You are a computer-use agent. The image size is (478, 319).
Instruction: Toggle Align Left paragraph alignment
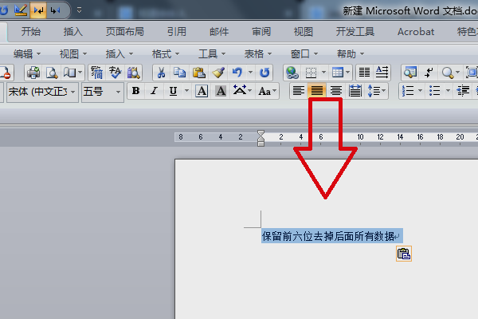tap(298, 91)
